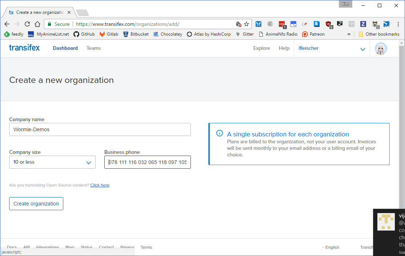
Task: Click the gray globe extension icon
Action: pyautogui.click(x=270, y=24)
